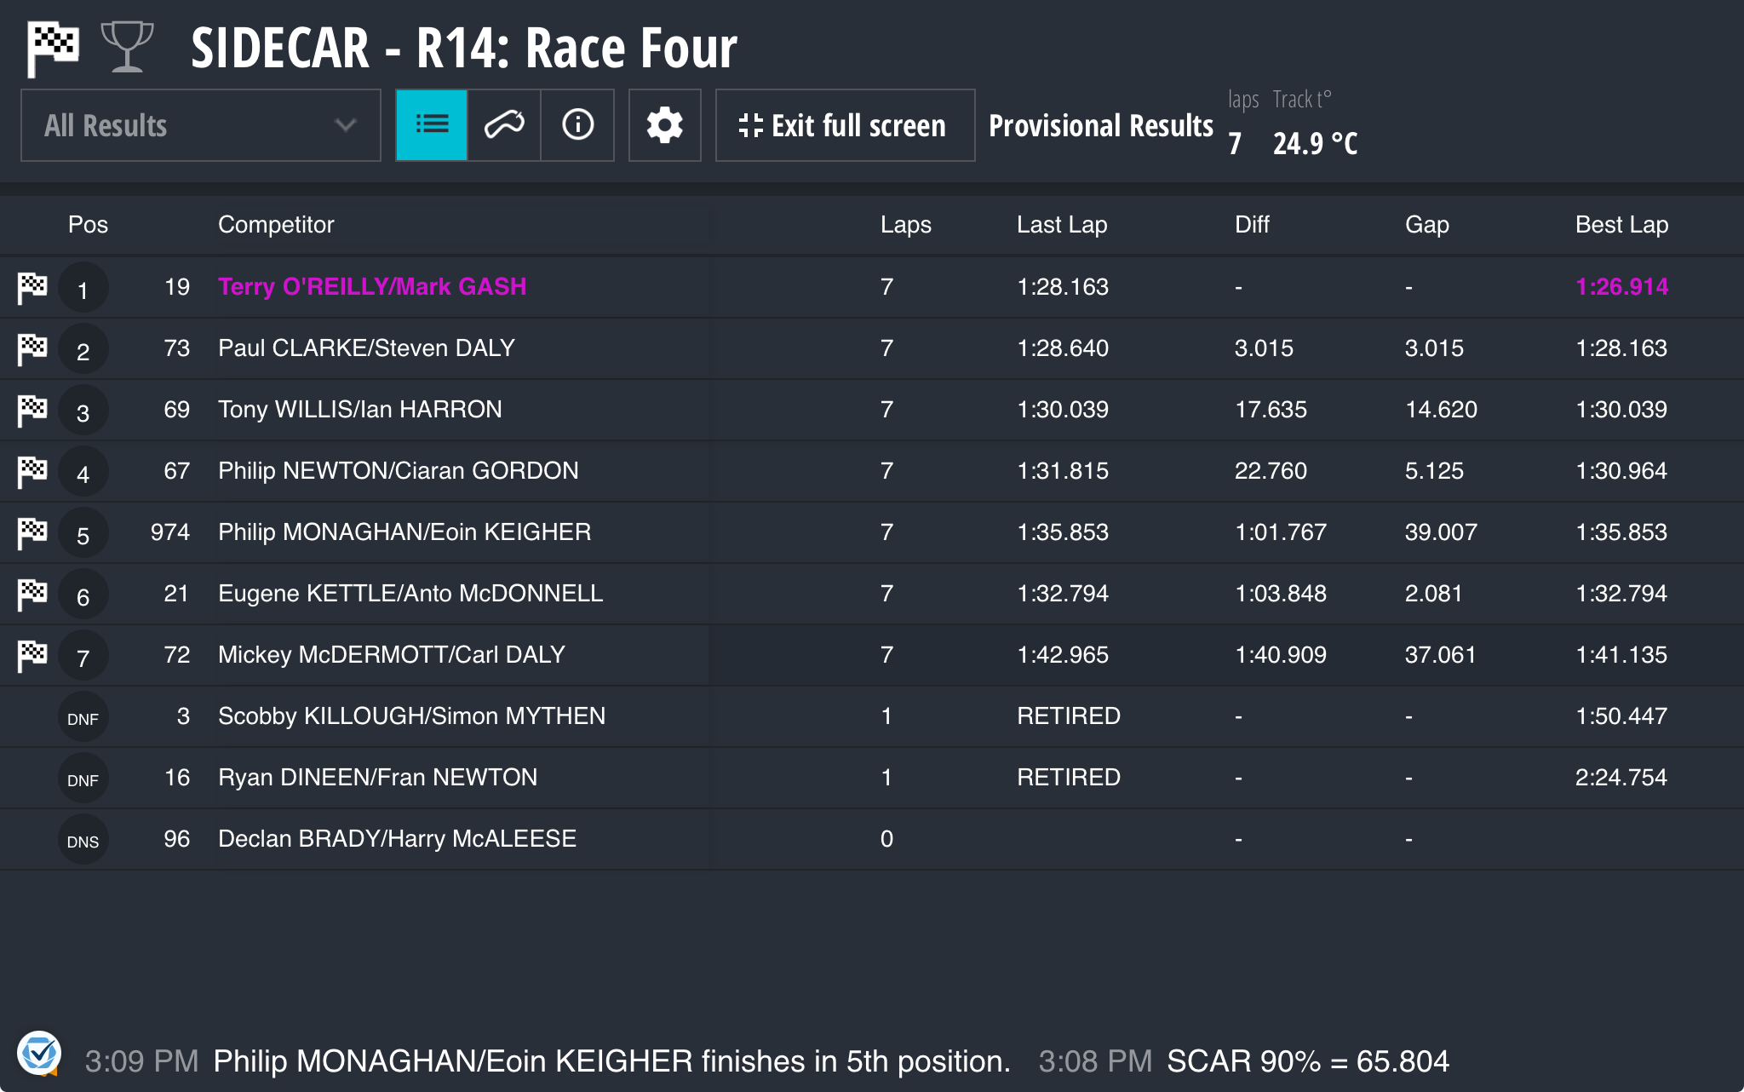Exit full screen mode
The width and height of the screenshot is (1744, 1092).
point(845,125)
